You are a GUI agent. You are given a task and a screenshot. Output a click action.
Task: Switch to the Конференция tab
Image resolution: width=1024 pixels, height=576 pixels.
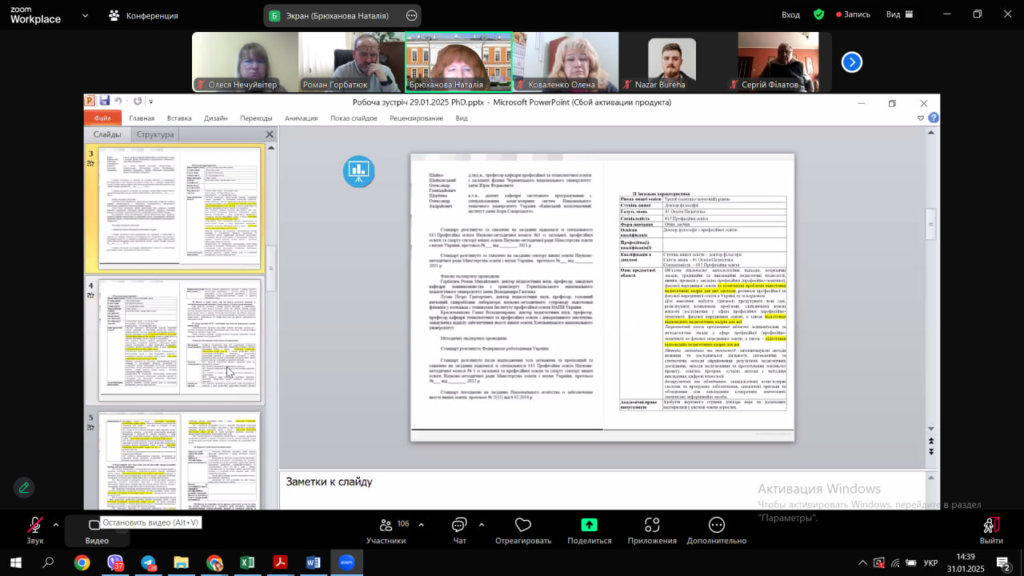coord(144,15)
